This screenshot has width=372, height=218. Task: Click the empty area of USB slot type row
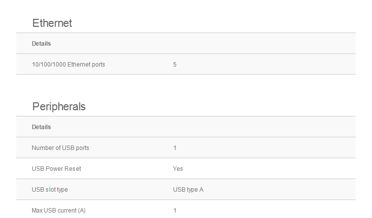pyautogui.click(x=278, y=190)
